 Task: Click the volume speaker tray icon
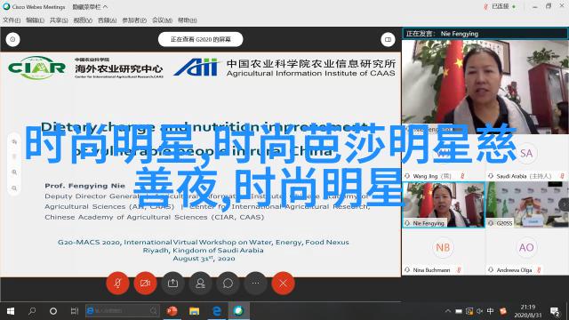480,311
